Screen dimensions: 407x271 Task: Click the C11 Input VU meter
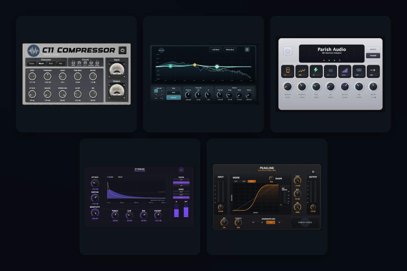tap(117, 70)
